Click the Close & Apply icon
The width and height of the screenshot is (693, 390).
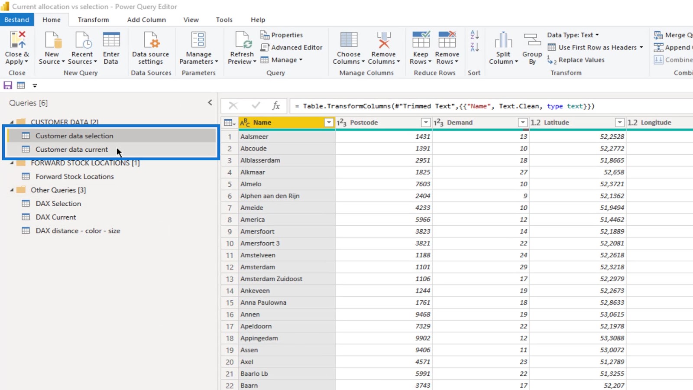pyautogui.click(x=17, y=40)
